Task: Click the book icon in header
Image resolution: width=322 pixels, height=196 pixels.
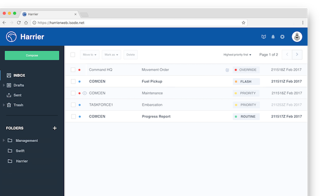Action: (264, 37)
